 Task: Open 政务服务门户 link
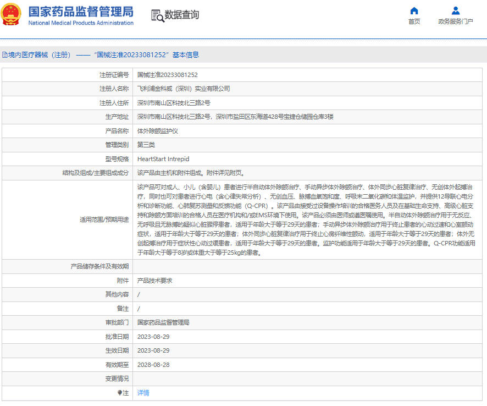(456, 21)
